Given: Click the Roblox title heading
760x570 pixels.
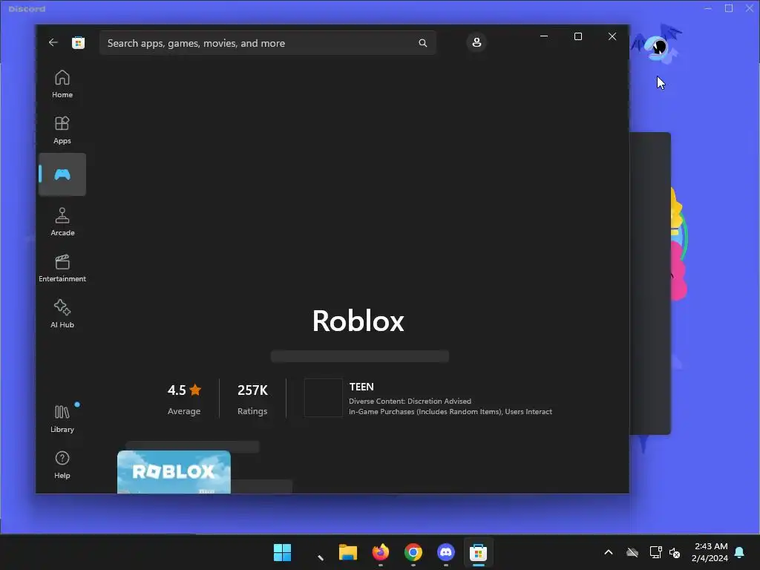Looking at the screenshot, I should pyautogui.click(x=358, y=321).
